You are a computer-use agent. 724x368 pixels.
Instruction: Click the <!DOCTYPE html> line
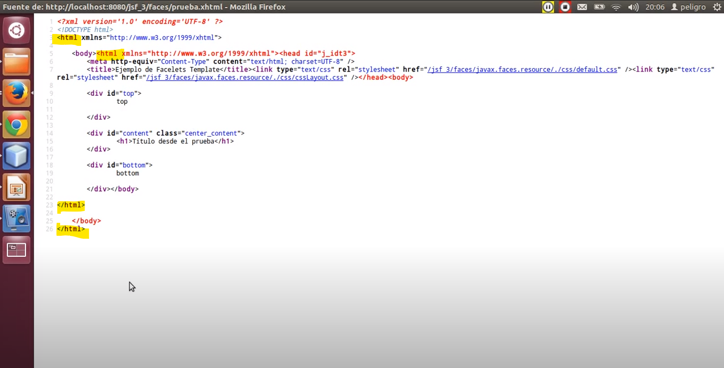click(85, 29)
